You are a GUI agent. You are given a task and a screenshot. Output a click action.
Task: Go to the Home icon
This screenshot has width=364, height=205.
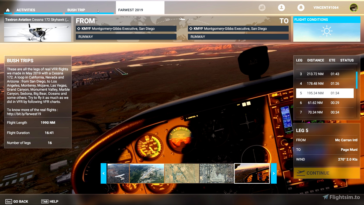8,10
